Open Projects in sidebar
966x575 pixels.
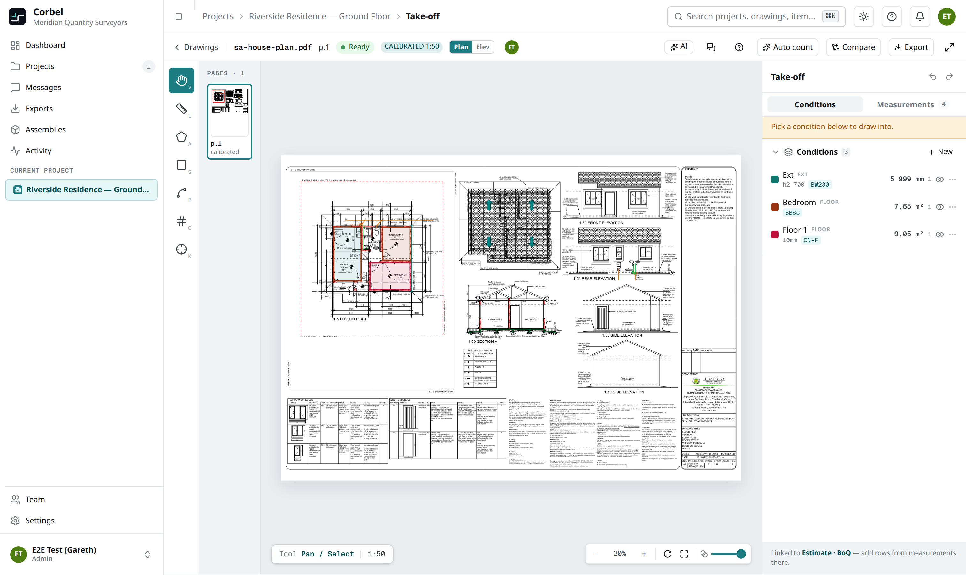tap(81, 66)
